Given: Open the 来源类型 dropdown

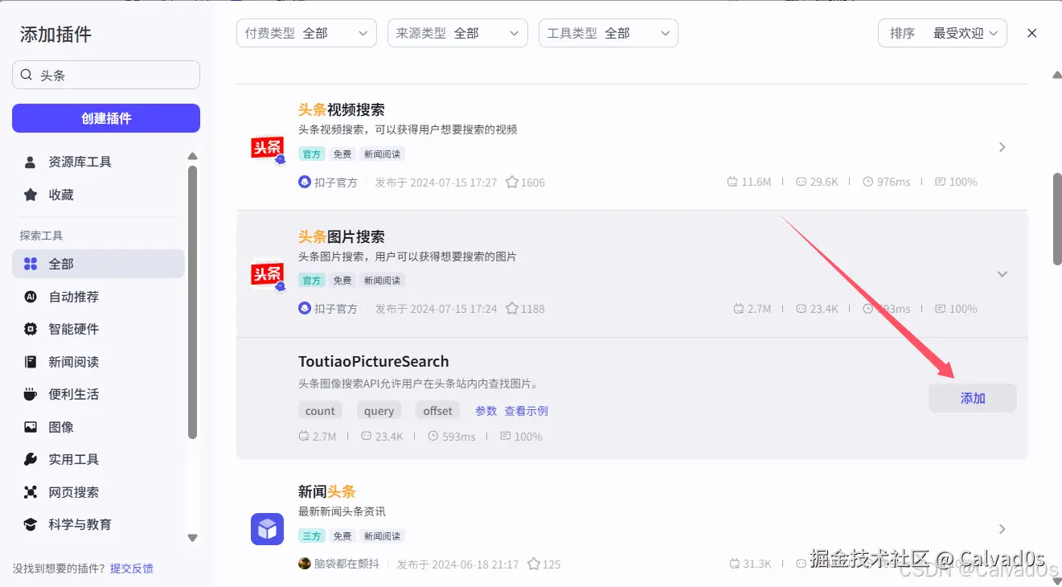Looking at the screenshot, I should (x=457, y=33).
